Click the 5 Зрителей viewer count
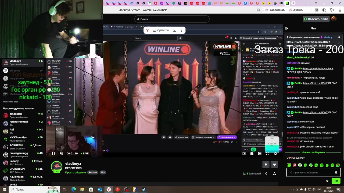 pos(252,174)
